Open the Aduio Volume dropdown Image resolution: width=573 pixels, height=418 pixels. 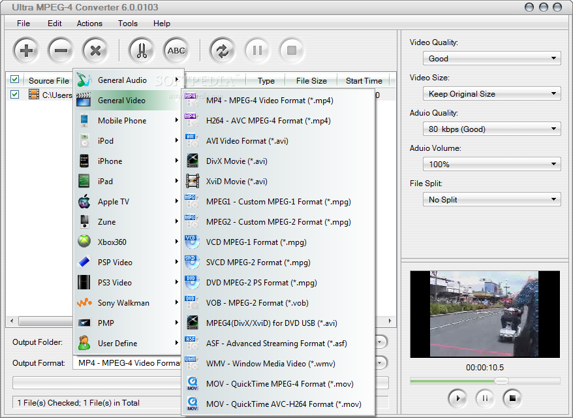[x=491, y=164]
